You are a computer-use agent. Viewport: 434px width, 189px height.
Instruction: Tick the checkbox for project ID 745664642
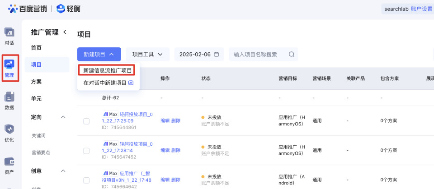(x=86, y=180)
